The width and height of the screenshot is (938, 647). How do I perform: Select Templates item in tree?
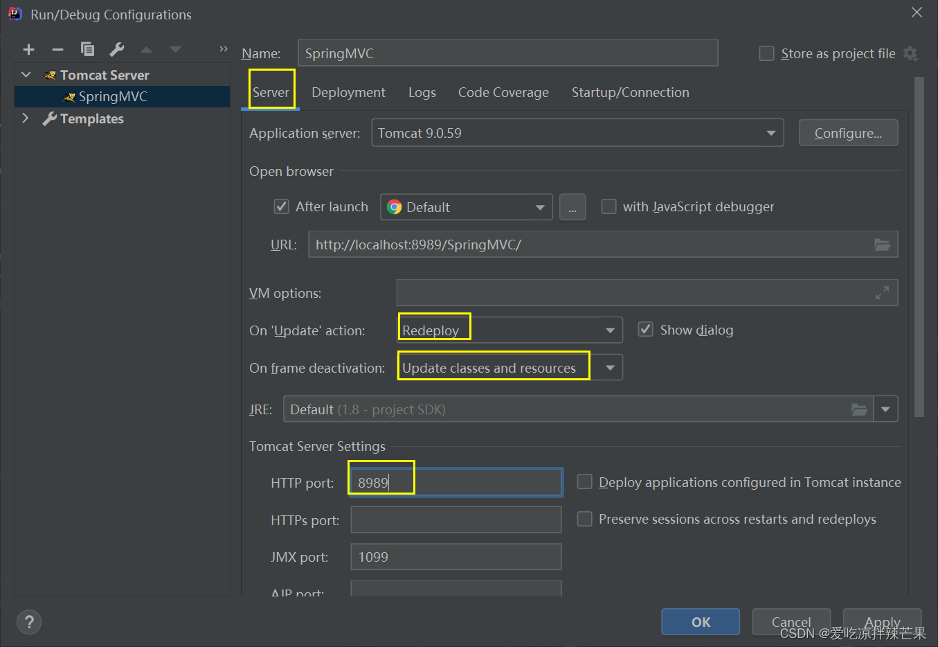point(91,118)
